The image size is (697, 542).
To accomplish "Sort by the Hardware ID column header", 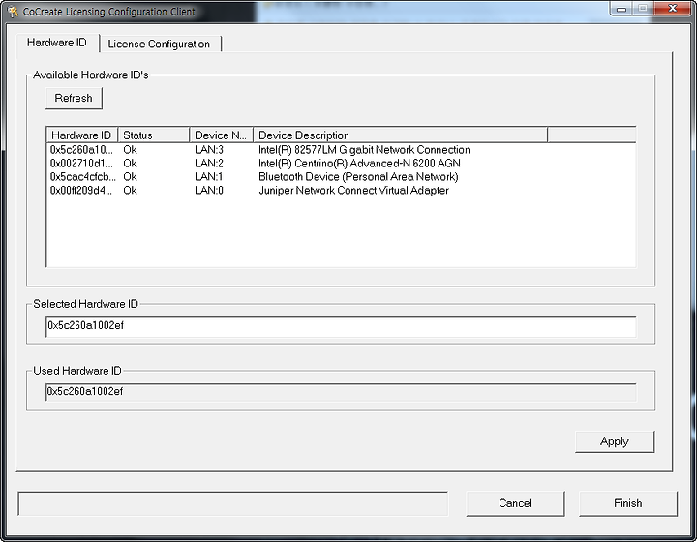I will [81, 135].
